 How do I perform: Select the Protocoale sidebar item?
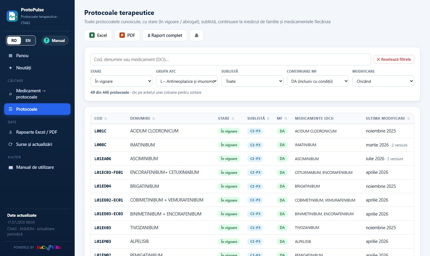(x=37, y=109)
